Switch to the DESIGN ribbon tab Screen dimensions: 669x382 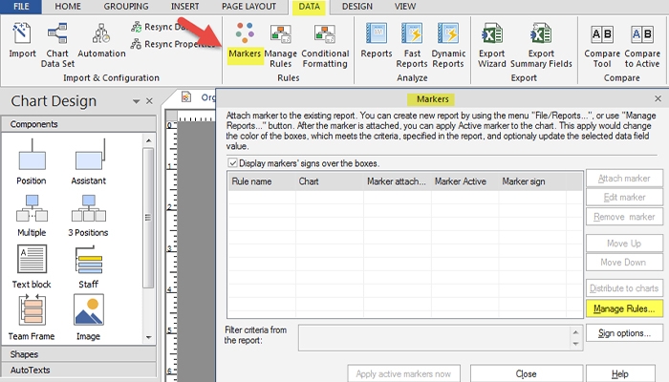[x=356, y=7]
